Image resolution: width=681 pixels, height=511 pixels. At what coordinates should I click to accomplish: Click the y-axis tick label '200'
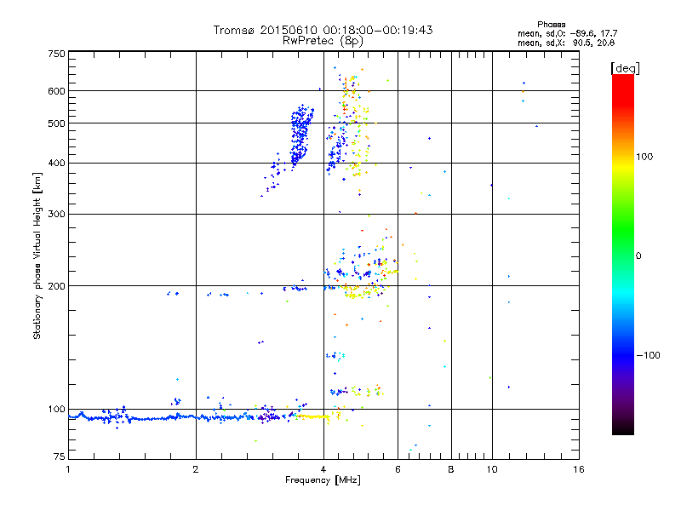coord(56,286)
